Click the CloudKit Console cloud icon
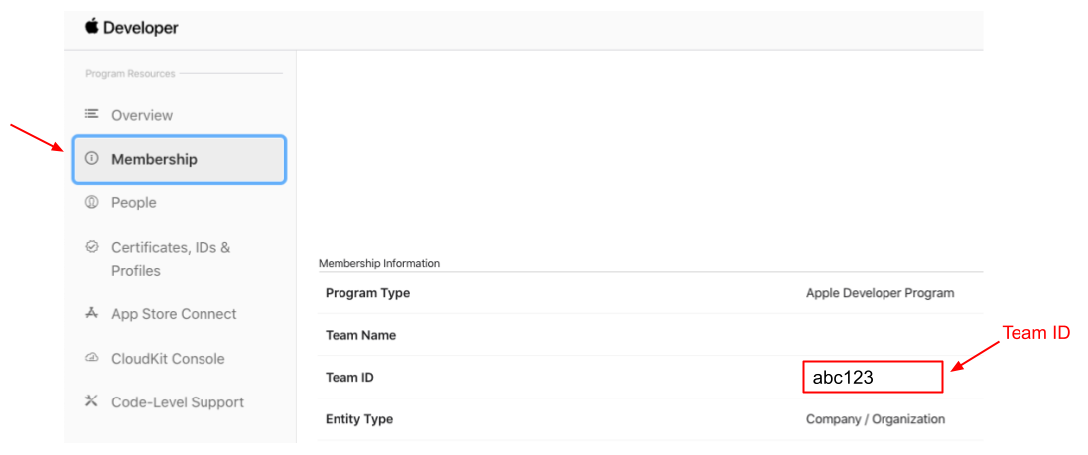 click(x=91, y=358)
